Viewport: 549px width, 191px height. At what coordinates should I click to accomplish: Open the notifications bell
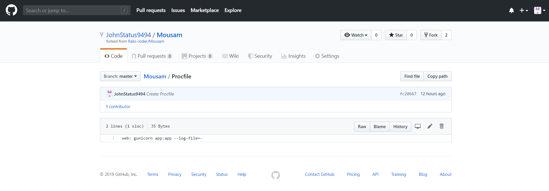(x=511, y=11)
